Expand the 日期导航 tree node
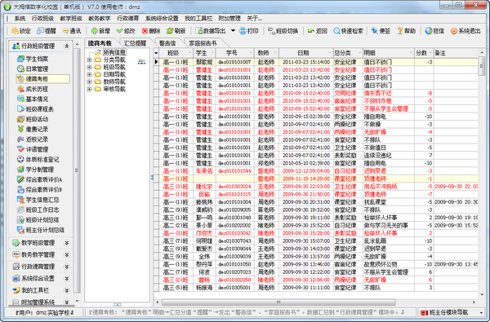490x322 pixels. (89, 74)
